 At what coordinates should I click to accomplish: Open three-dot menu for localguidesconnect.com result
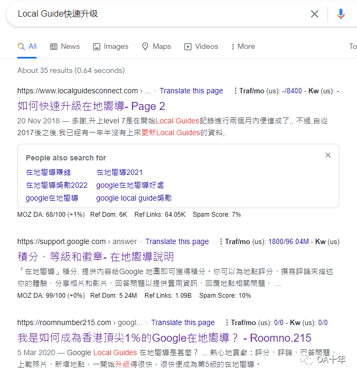coord(236,91)
